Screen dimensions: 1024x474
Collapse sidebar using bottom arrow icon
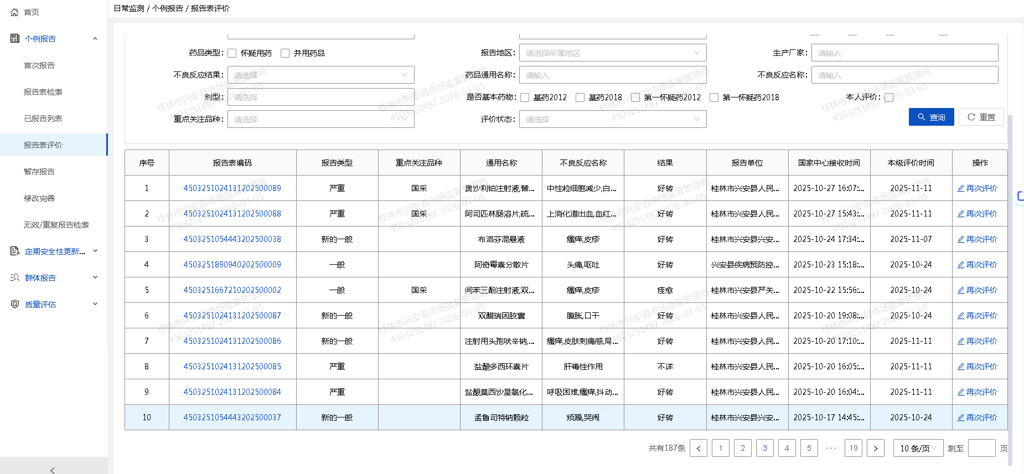[x=53, y=470]
